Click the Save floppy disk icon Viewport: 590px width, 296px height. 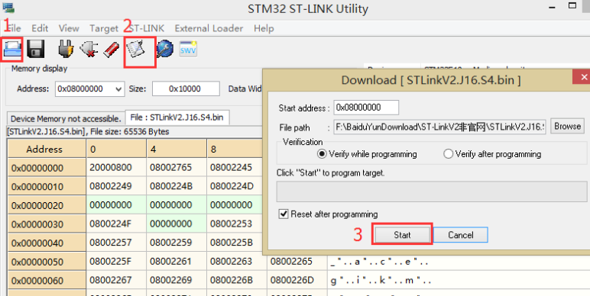tap(36, 49)
